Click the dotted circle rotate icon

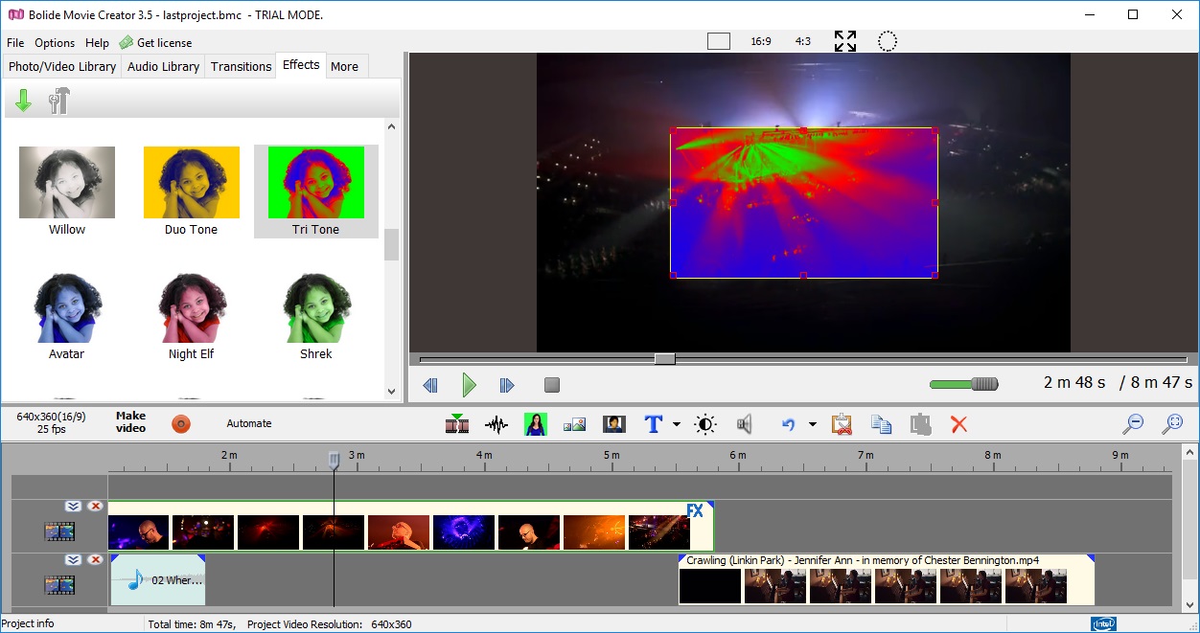(888, 41)
